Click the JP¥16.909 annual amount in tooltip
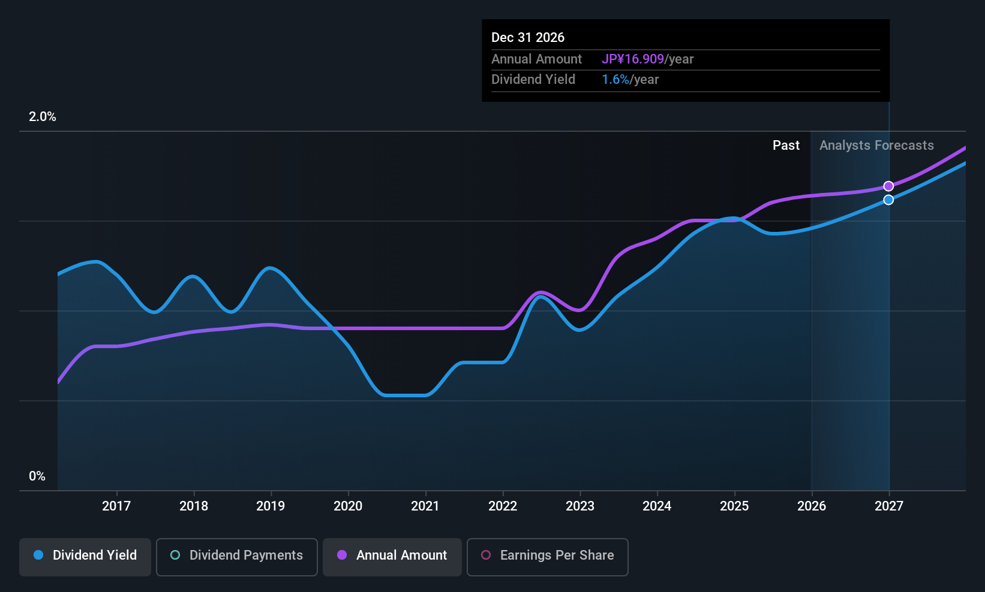 pyautogui.click(x=633, y=59)
